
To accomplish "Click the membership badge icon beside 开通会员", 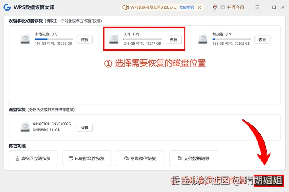I will point(223,7).
